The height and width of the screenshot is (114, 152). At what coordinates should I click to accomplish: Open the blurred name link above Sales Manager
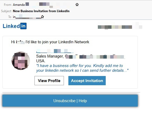pyautogui.click(x=55, y=51)
